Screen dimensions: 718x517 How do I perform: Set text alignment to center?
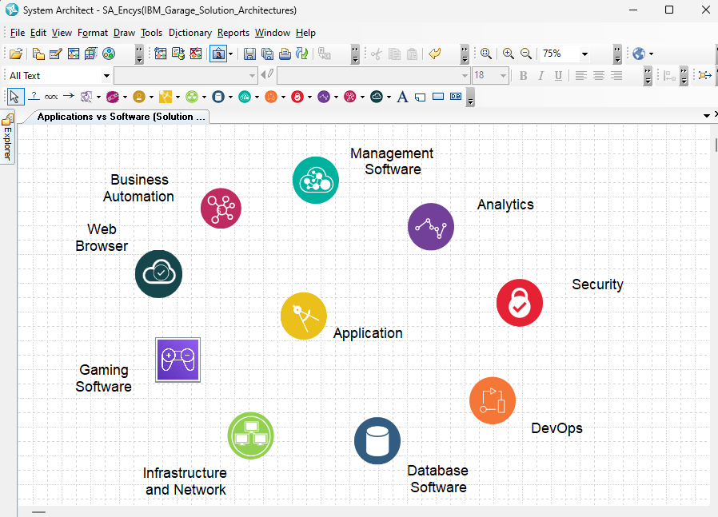pos(599,75)
